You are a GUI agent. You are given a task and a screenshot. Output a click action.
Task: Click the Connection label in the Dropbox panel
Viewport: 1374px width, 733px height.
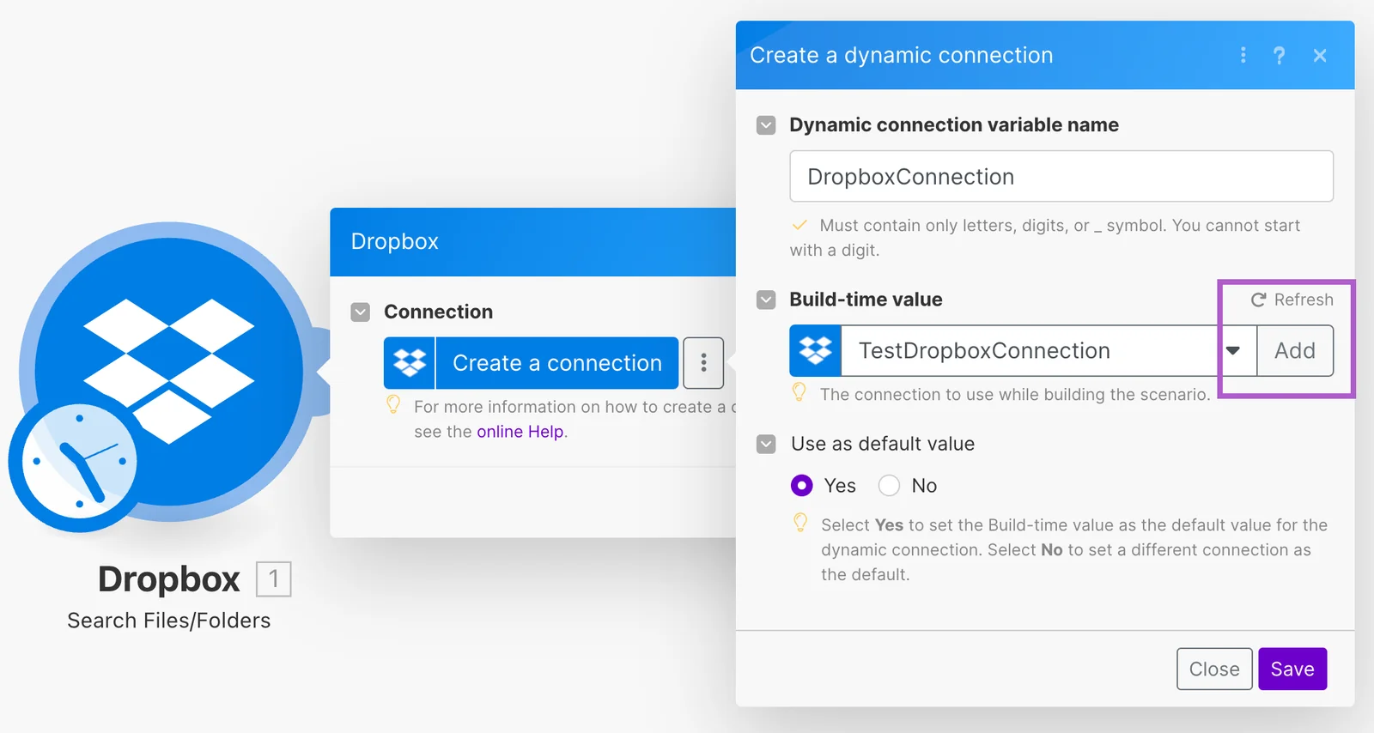(438, 312)
